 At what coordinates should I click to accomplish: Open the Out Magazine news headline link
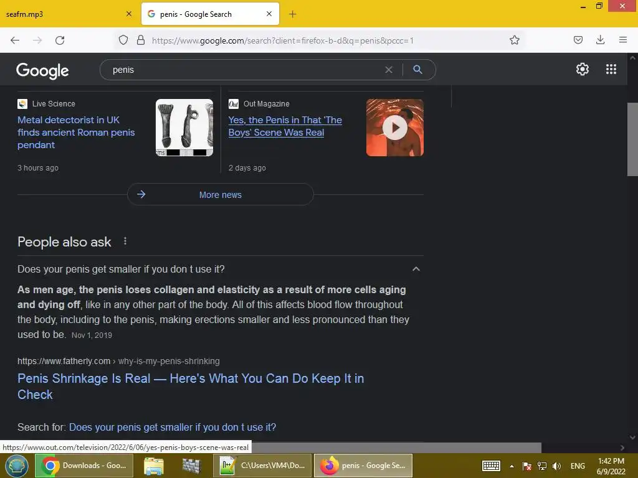point(285,126)
